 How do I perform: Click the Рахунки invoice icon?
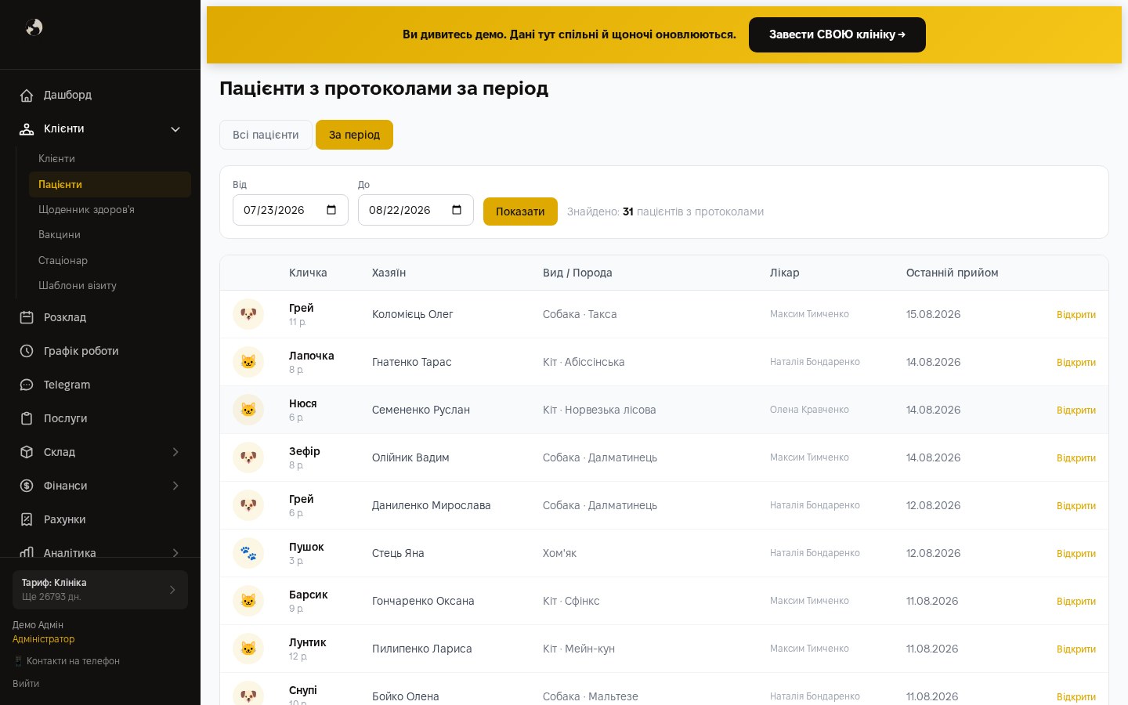(27, 519)
